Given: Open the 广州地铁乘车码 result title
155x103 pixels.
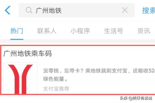Looking at the screenshot, I should (27, 54).
